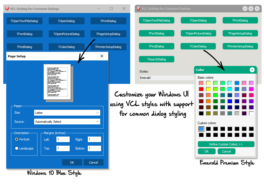Viewport: 264px width, 184px height.
Task: Open the paper Size dropdown
Action: click(x=67, y=113)
